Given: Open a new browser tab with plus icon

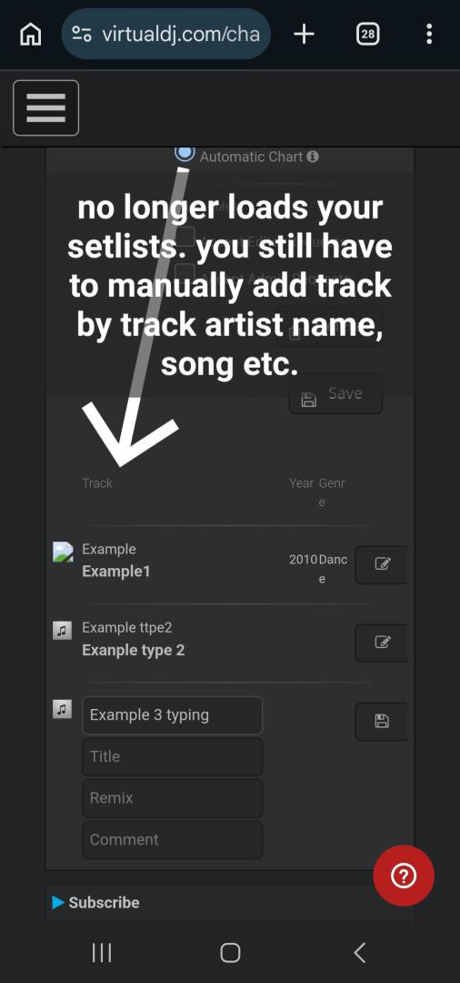Looking at the screenshot, I should (x=305, y=34).
